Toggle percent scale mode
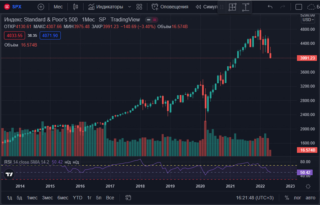The width and height of the screenshot is (320, 205). pyautogui.click(x=287, y=198)
